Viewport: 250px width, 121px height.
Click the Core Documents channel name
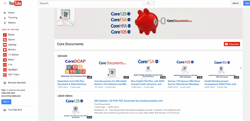click(x=70, y=44)
